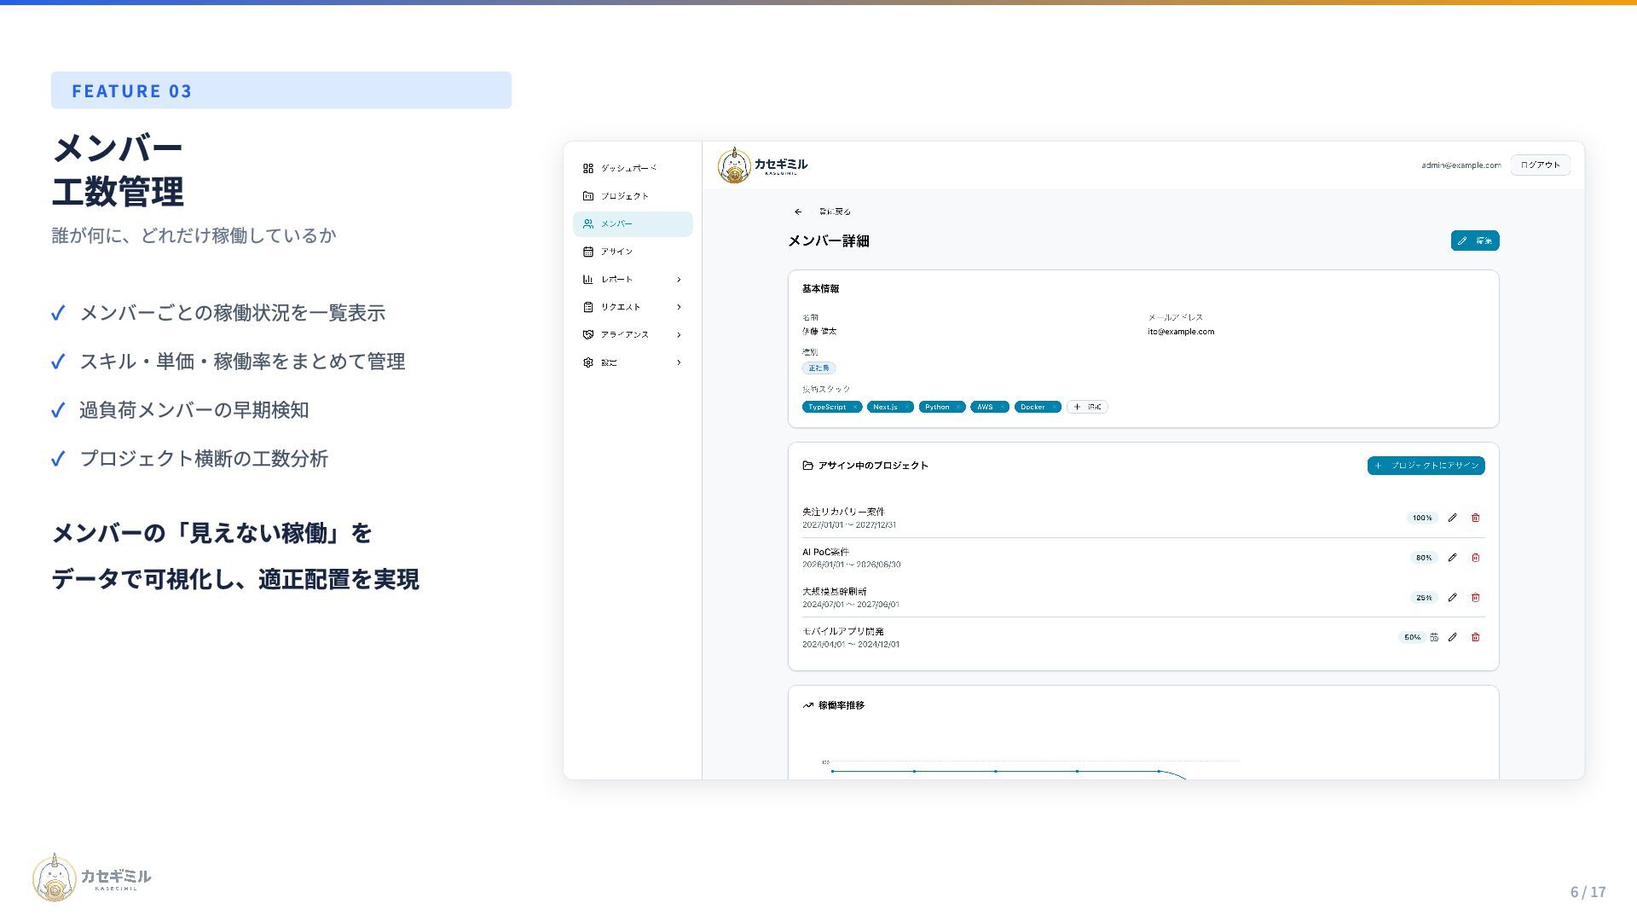Viewport: 1637px width, 921px height.
Task: Remove the Docker skill tag
Action: [x=1054, y=407]
